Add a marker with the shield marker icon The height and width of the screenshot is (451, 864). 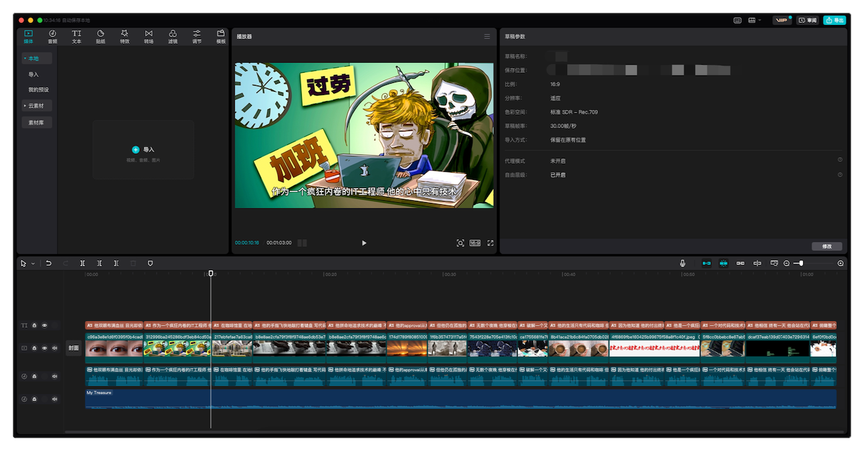pyautogui.click(x=150, y=263)
